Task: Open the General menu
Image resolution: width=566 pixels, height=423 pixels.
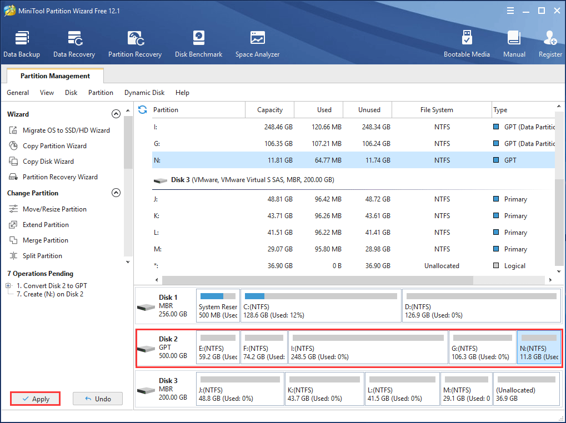Action: [18, 93]
